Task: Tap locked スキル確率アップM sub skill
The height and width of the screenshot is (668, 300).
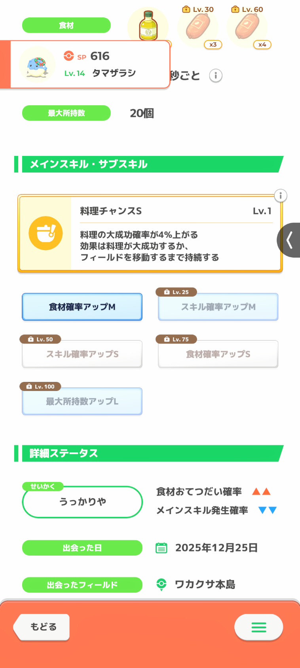Action: (218, 307)
